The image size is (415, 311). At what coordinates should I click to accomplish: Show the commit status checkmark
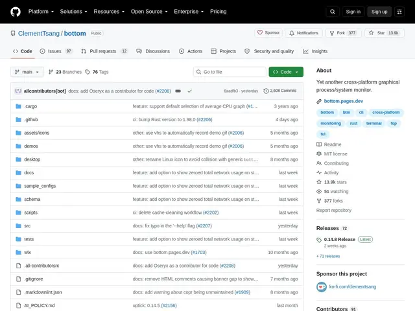[189, 91]
